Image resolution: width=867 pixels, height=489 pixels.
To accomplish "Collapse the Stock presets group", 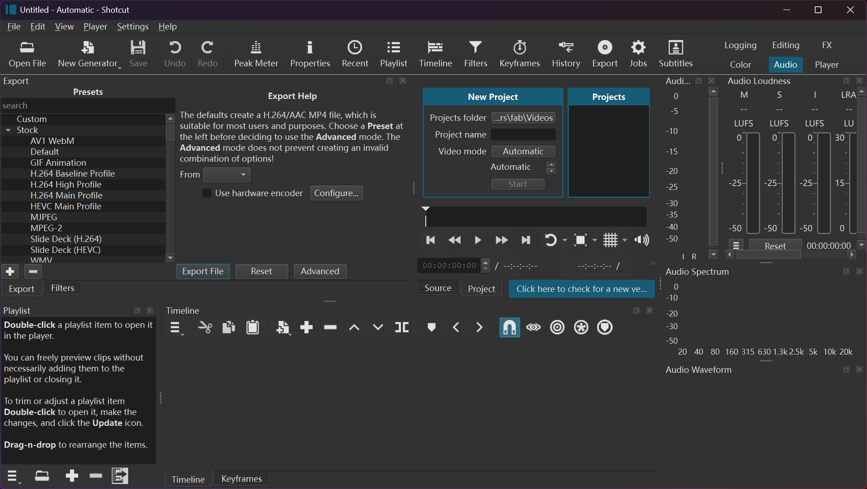I will click(9, 130).
